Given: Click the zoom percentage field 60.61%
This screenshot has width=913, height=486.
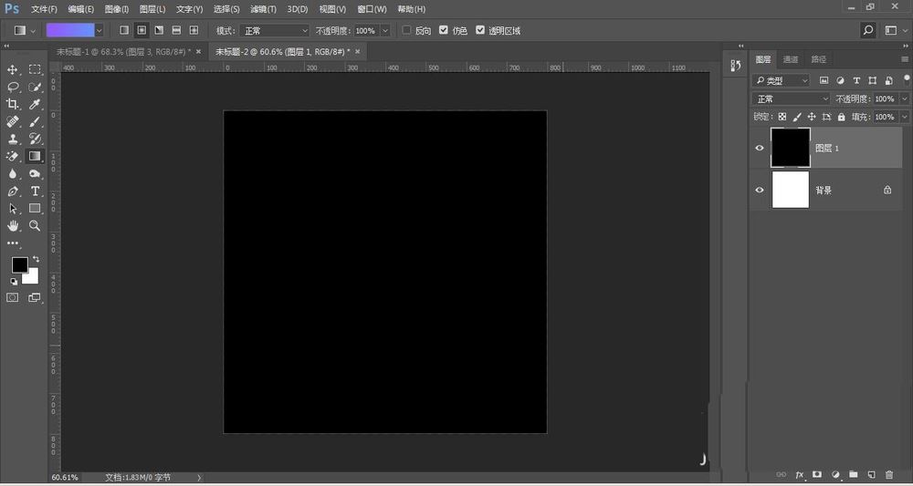Looking at the screenshot, I should click(x=65, y=477).
